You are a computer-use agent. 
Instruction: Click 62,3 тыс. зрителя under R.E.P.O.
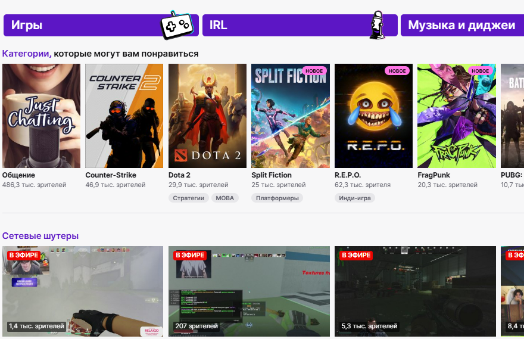363,185
